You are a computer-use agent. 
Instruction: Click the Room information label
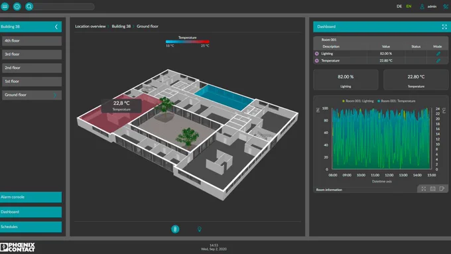point(329,190)
